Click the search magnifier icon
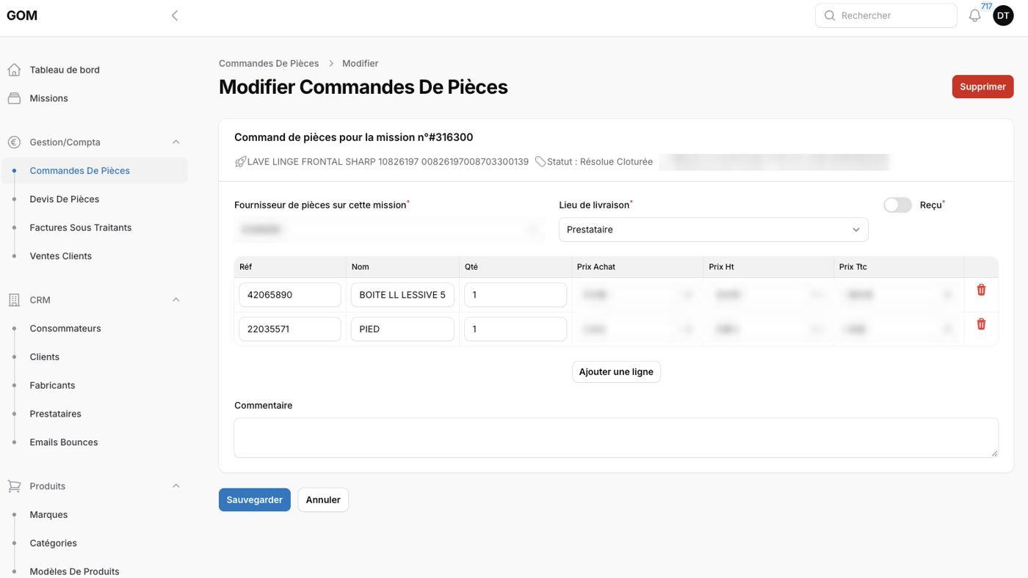Viewport: 1028px width, 578px height. click(x=830, y=15)
